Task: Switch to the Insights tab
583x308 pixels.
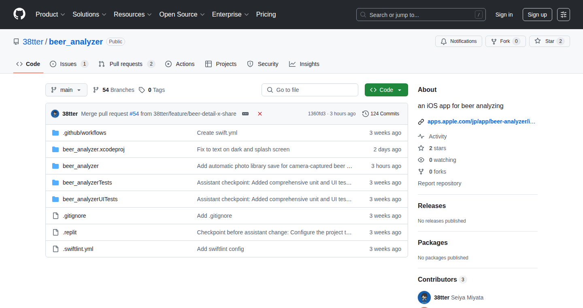Action: coord(304,64)
